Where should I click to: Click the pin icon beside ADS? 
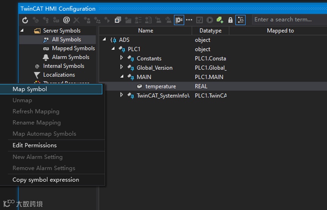click(114, 40)
